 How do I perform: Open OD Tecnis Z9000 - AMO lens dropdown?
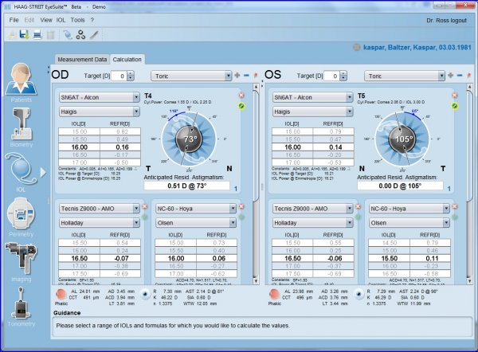[x=100, y=209]
